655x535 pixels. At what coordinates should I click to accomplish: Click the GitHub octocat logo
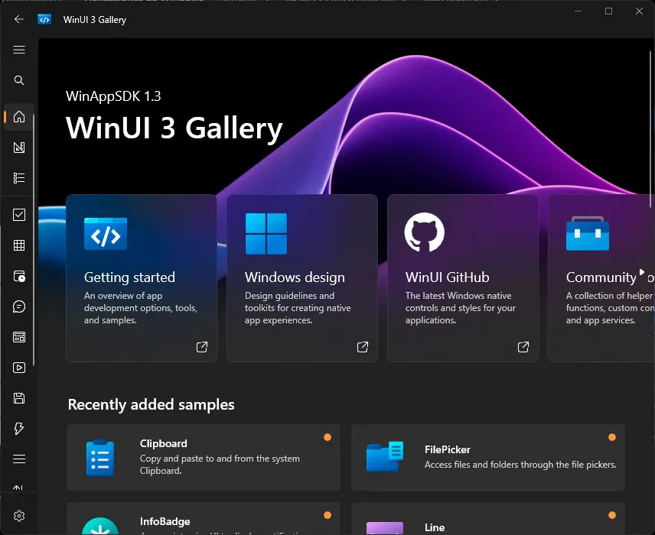[425, 232]
